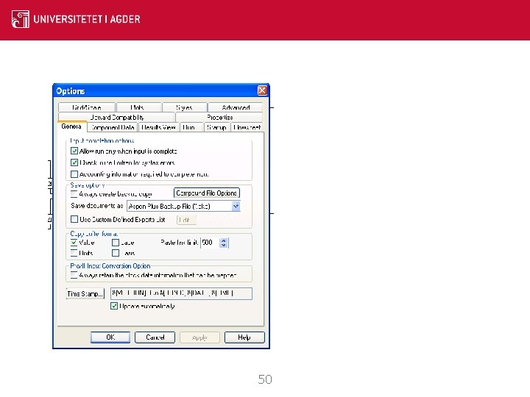
Task: Go to the Advanced tab
Action: coord(236,107)
